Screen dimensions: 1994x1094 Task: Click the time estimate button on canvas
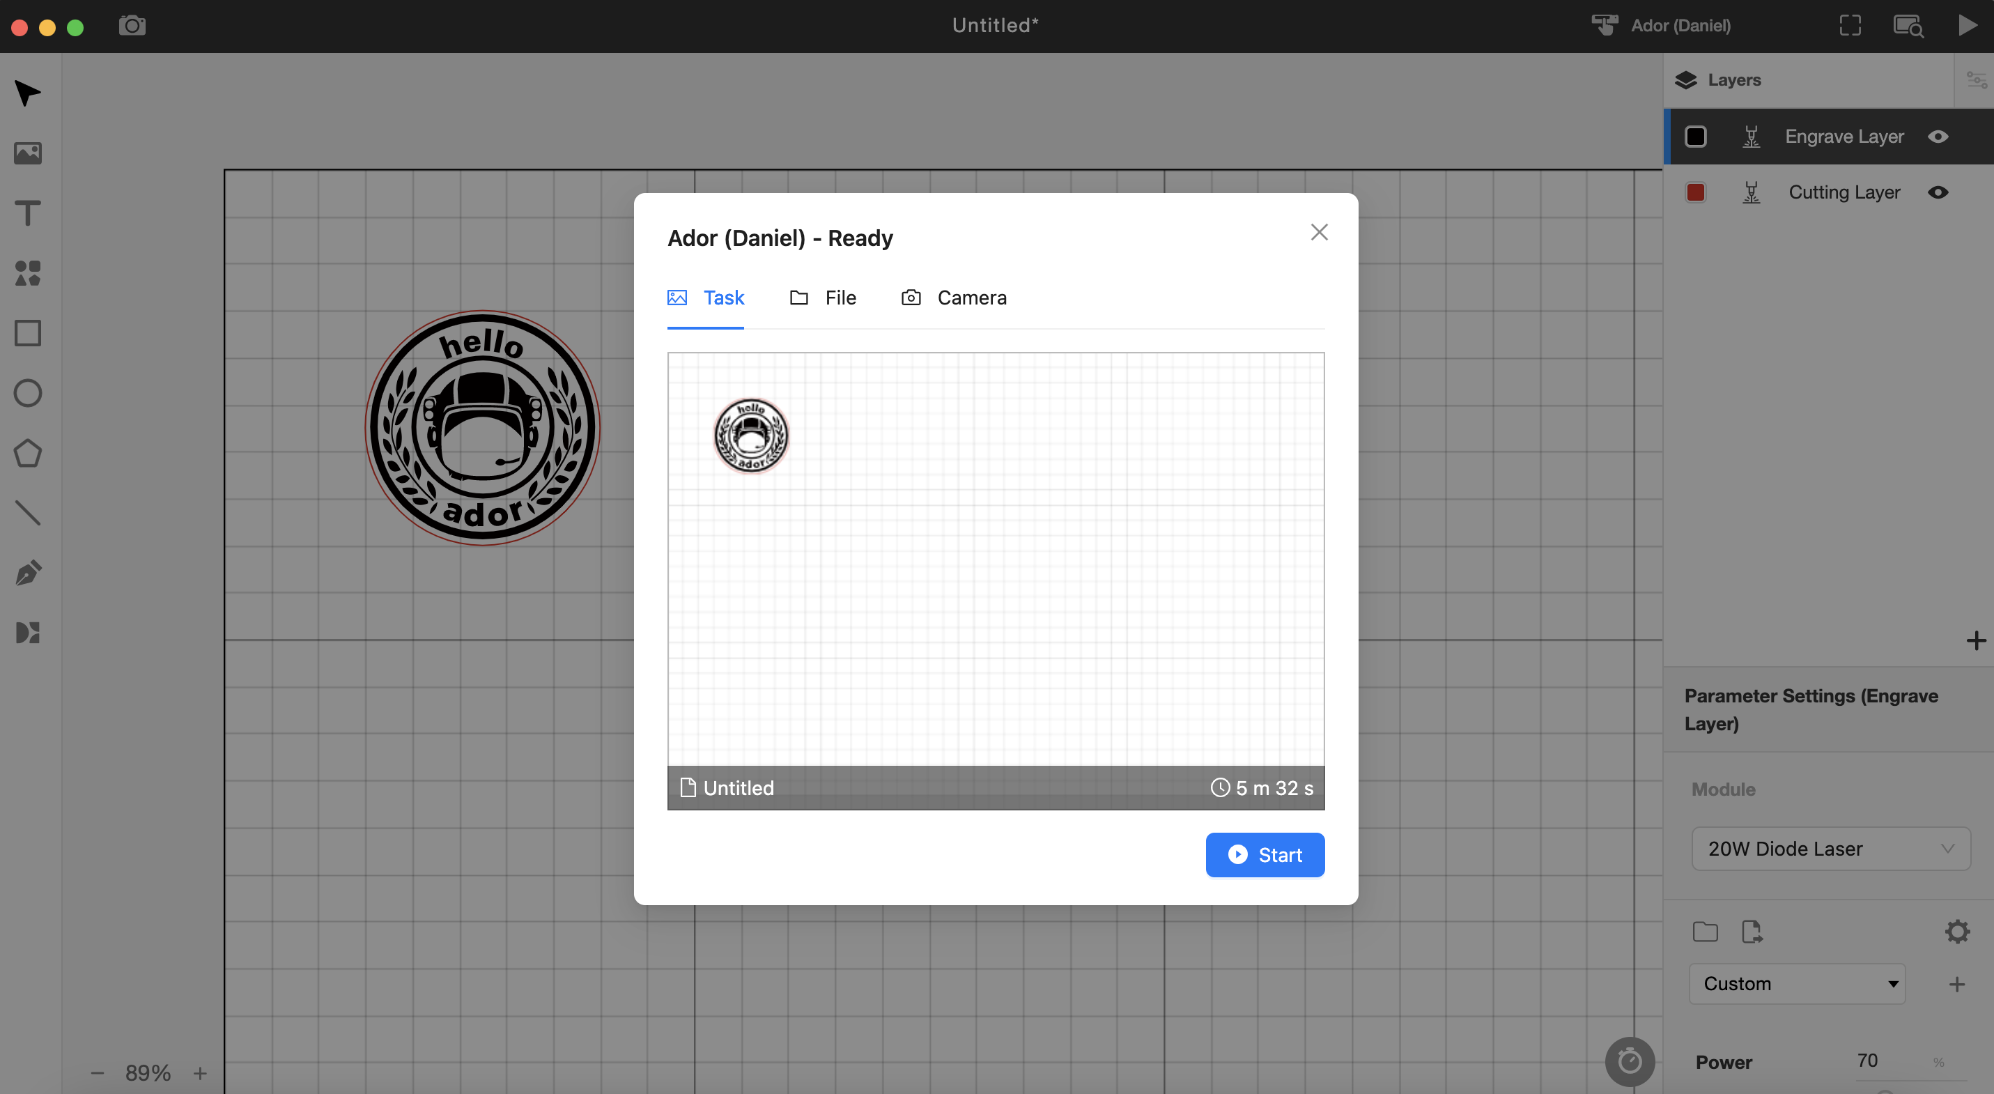(x=1630, y=1061)
